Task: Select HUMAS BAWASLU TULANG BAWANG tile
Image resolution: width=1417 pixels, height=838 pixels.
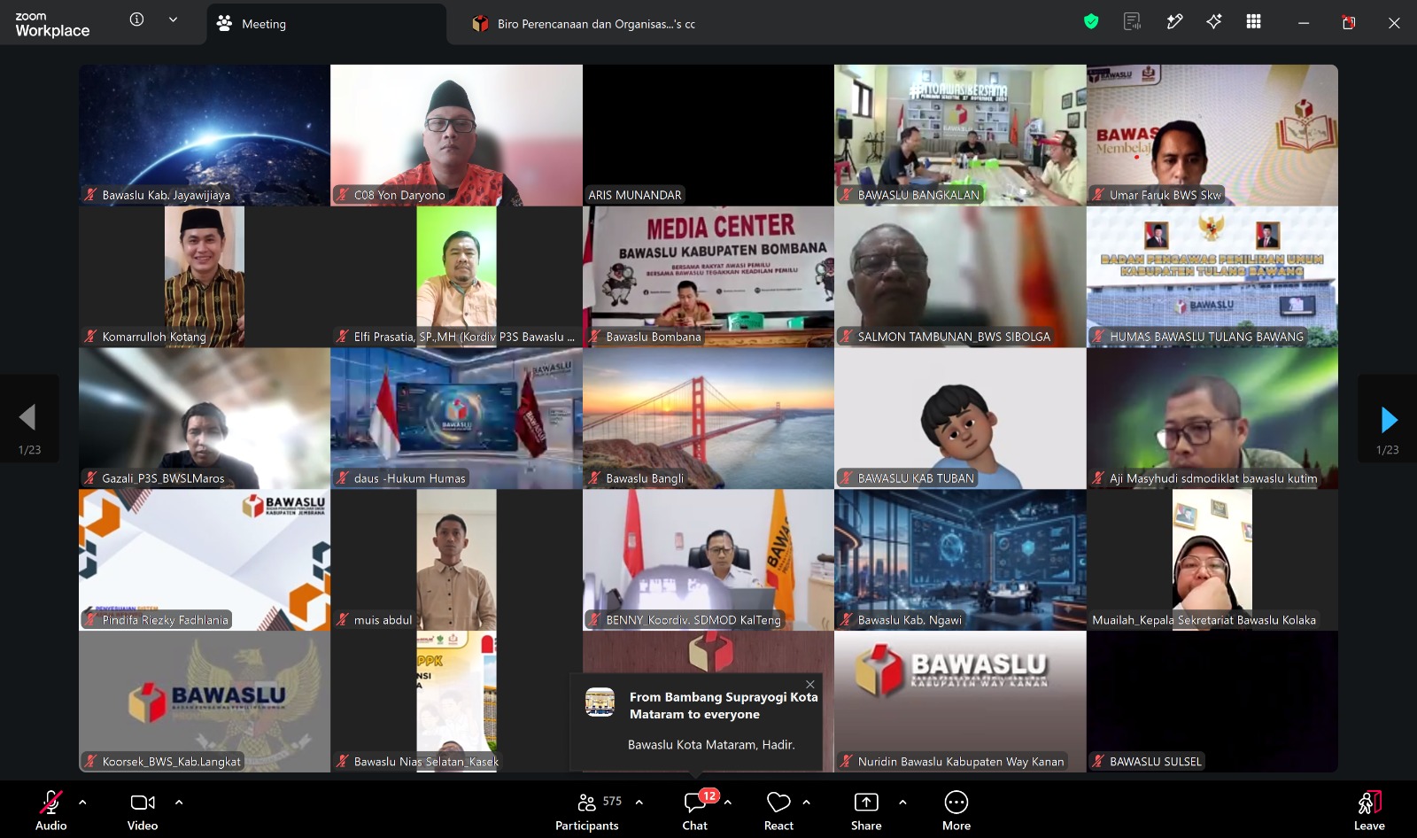Action: coord(1212,276)
